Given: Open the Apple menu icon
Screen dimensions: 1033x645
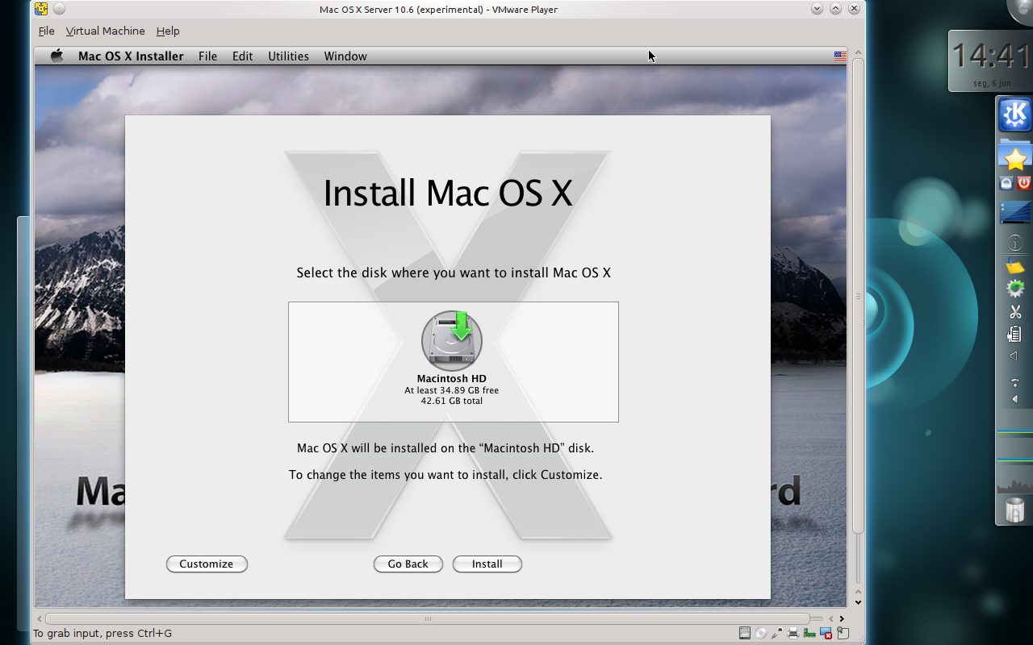Looking at the screenshot, I should 56,56.
